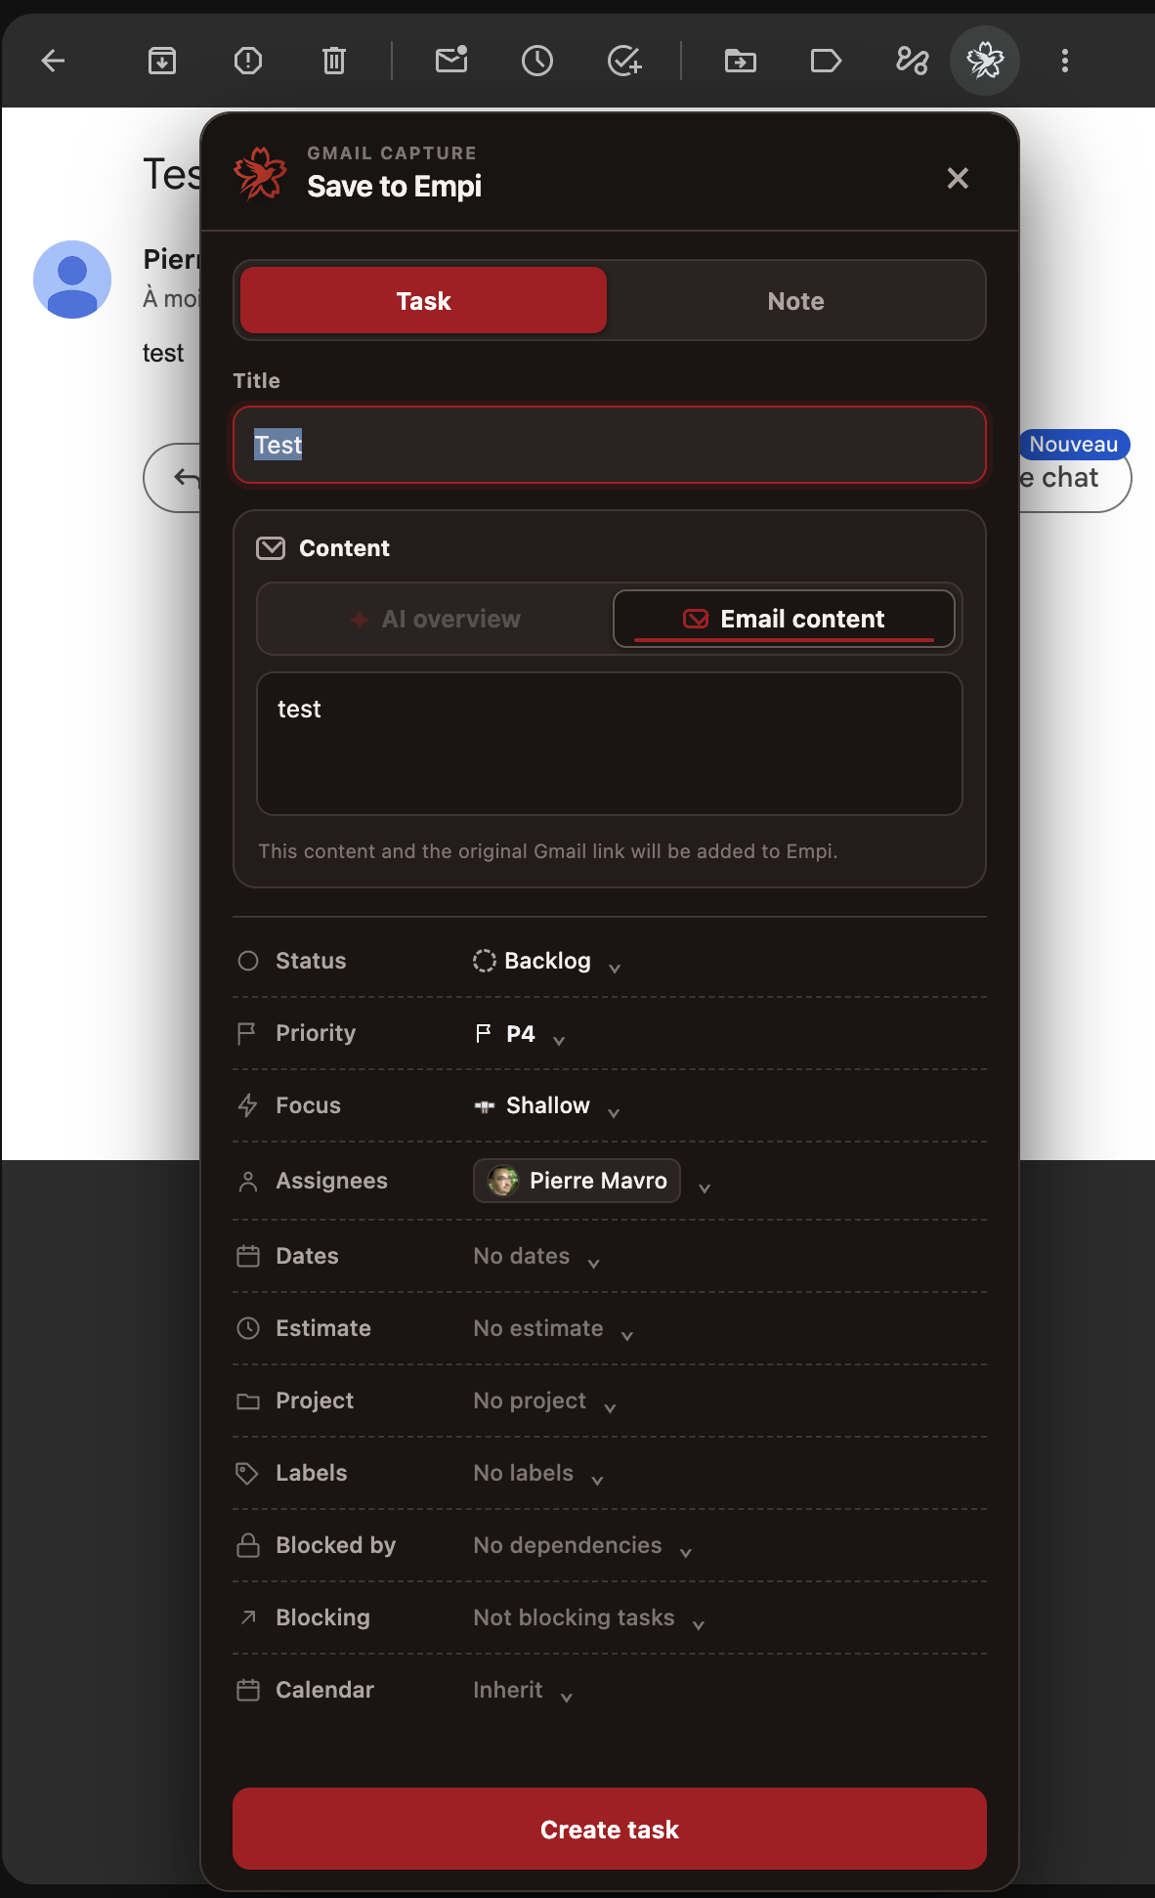Click the Create task button
1155x1898 pixels.
tap(610, 1829)
